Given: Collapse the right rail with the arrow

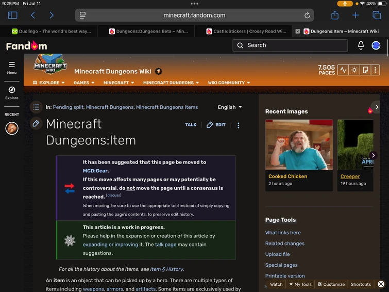Looking at the screenshot, I should click(377, 107).
